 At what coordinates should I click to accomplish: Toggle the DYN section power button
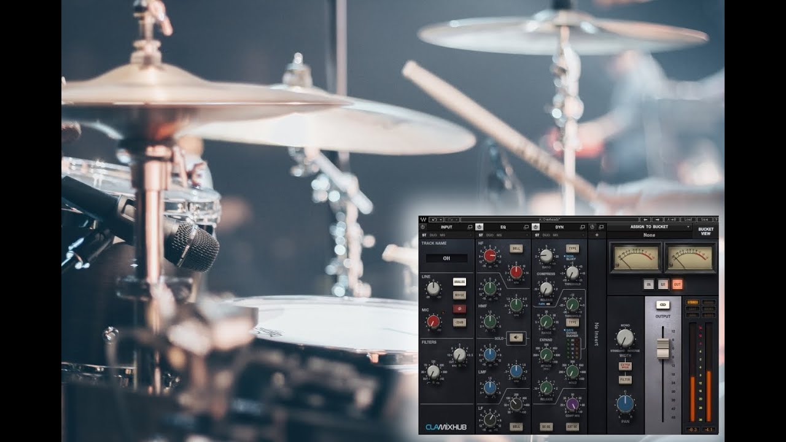535,227
